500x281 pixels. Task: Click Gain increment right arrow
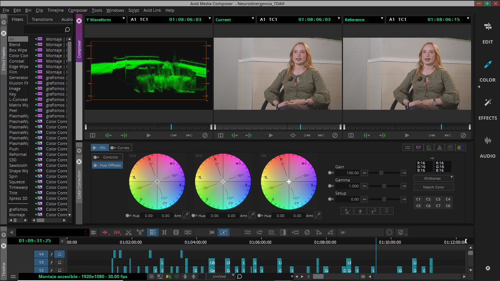[x=404, y=173]
